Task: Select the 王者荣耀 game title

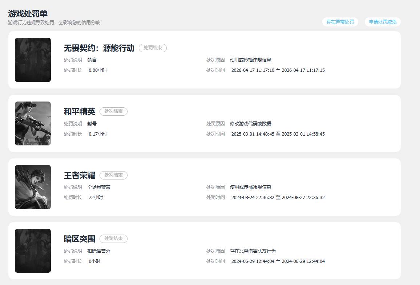Action: [80, 175]
